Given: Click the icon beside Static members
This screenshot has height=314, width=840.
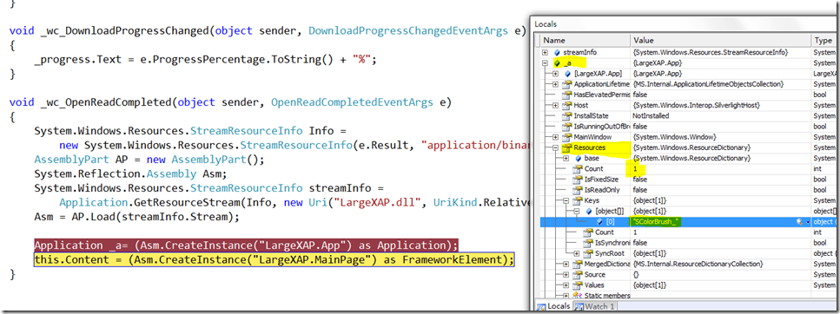Looking at the screenshot, I should (578, 296).
